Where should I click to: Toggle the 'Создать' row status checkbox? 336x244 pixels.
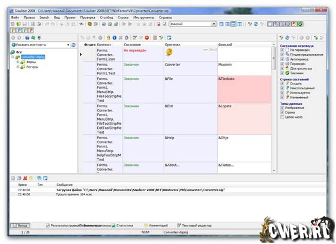[282, 83]
